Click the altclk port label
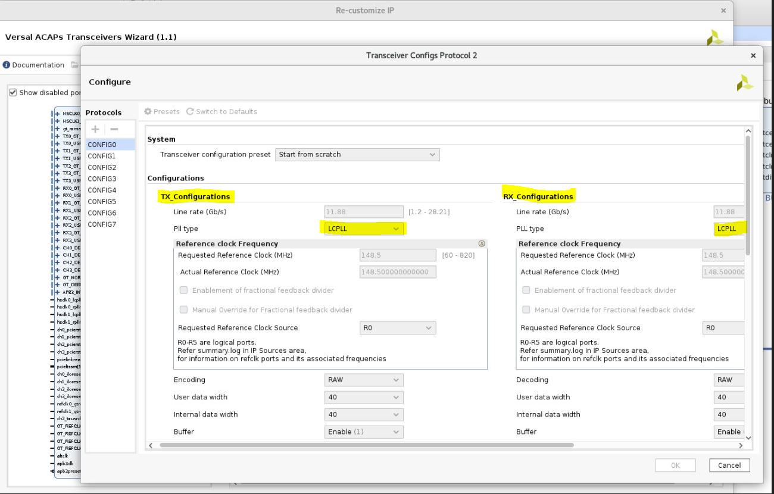The height and width of the screenshot is (494, 774). click(x=62, y=456)
